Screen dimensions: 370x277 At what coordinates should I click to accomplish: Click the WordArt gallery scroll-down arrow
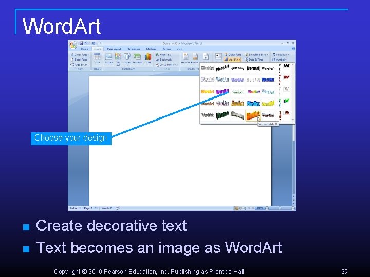293,120
